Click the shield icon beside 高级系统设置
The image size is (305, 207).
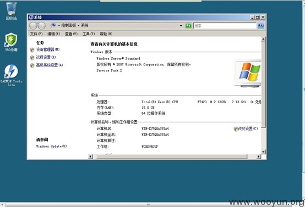[32, 65]
